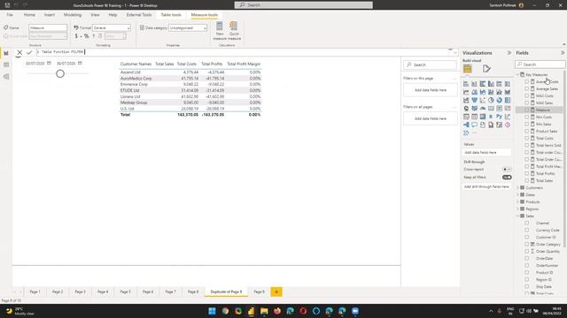Commit the formula with the checkmark icon
The height and width of the screenshot is (318, 567).
coord(29,53)
